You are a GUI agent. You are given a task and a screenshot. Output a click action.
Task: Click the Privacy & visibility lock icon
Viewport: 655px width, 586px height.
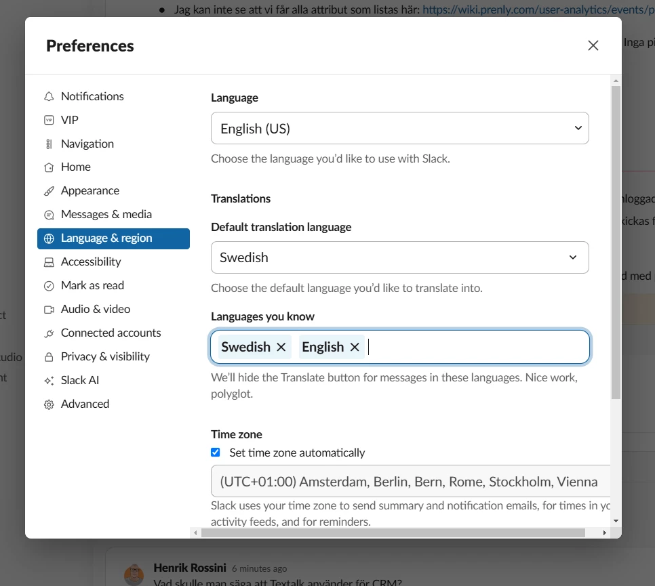[49, 357]
